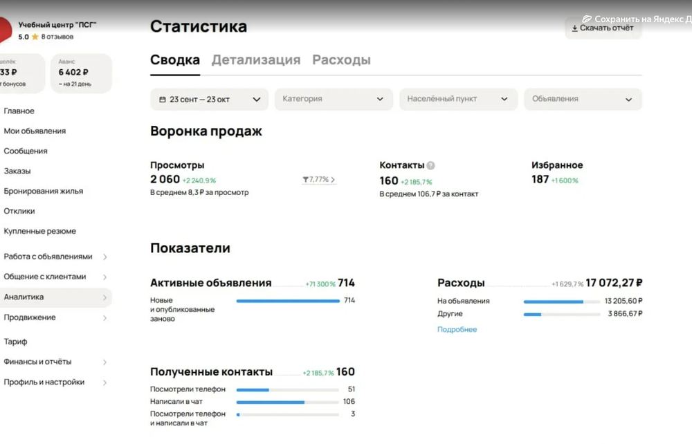Click Расходы total 17 072,27 ₽
This screenshot has width=692, height=444.
pos(614,283)
